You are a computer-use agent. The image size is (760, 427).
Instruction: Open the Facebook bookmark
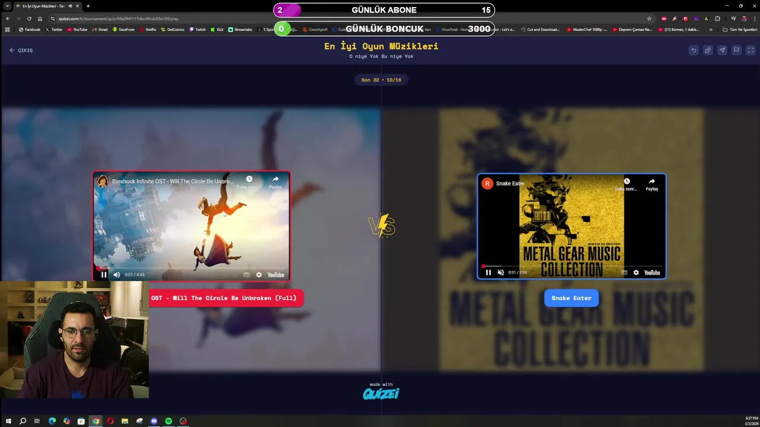(x=30, y=30)
